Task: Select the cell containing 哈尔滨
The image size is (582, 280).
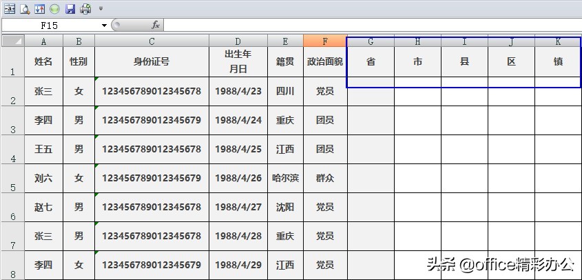Action: click(x=285, y=179)
